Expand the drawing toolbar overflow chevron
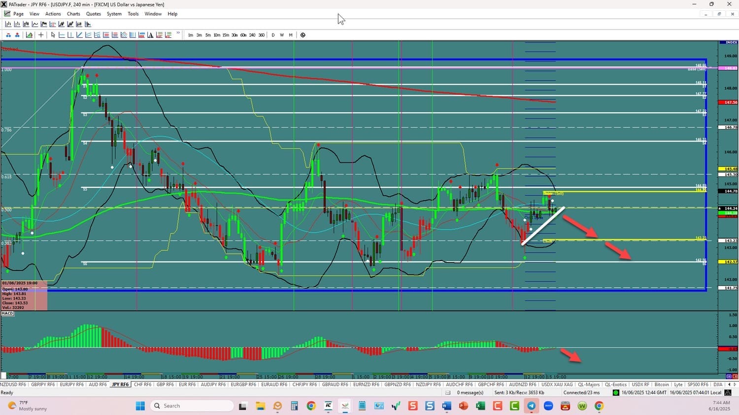739x415 pixels. point(178,34)
